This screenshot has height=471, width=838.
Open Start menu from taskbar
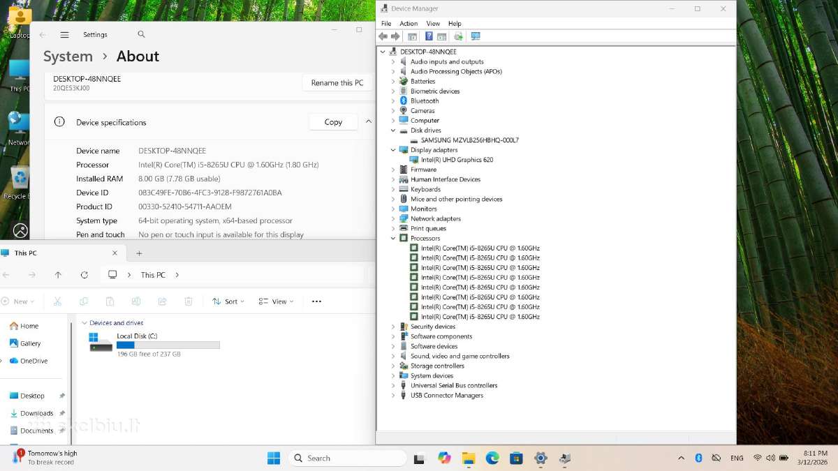[x=274, y=458]
